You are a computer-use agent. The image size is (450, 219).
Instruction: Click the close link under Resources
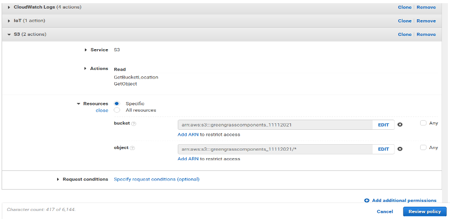tap(102, 111)
